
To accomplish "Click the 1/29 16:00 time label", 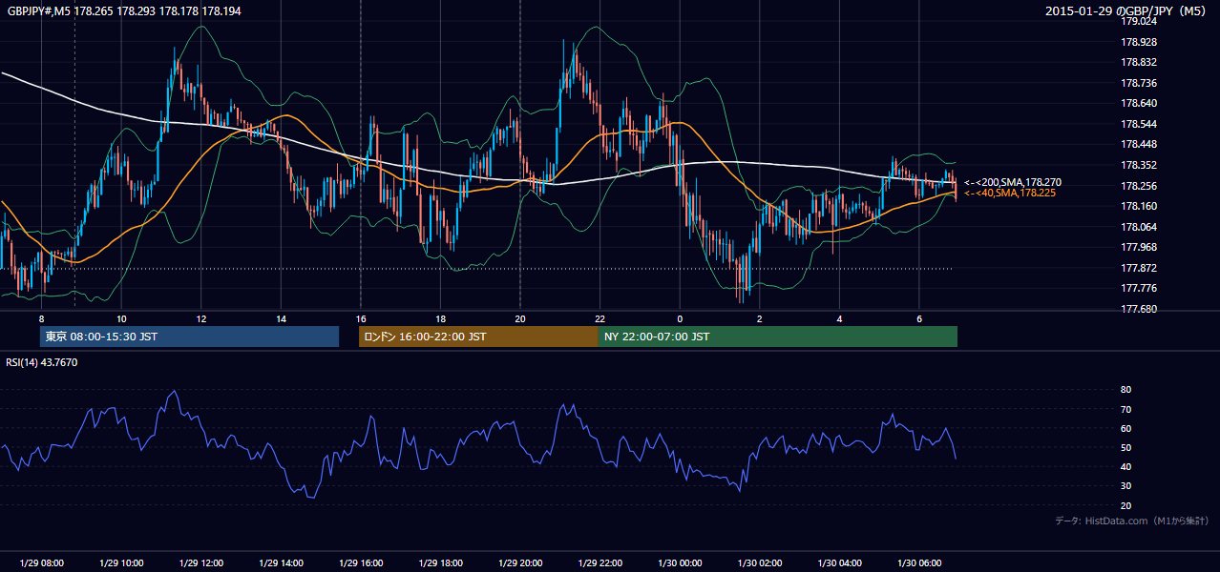I will [x=361, y=563].
